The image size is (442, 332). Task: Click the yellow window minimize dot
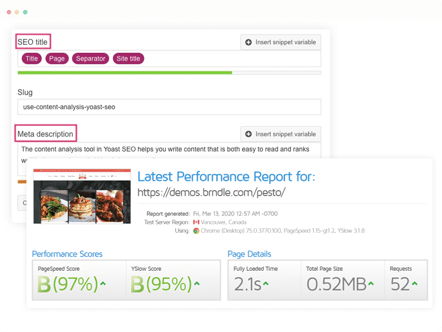point(17,12)
